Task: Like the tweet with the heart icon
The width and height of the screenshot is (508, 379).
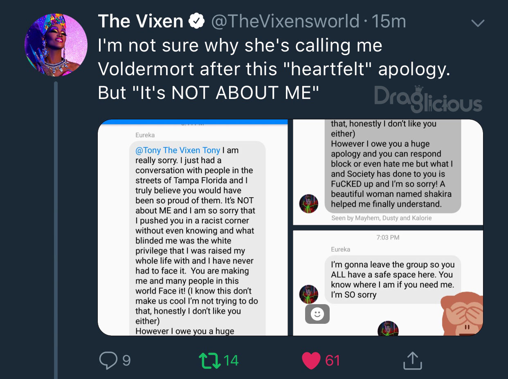Action: click(311, 360)
